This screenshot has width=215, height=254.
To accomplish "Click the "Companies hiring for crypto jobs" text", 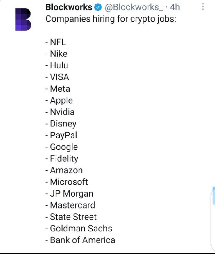I will [111, 19].
